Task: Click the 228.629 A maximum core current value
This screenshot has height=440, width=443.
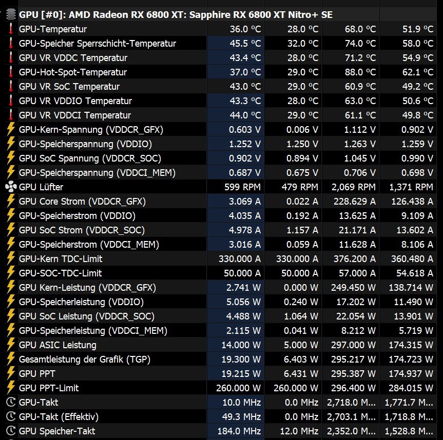Action: coord(354,201)
